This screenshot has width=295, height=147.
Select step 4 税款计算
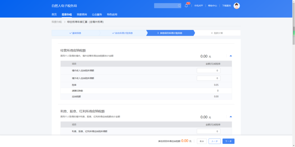click(x=217, y=33)
